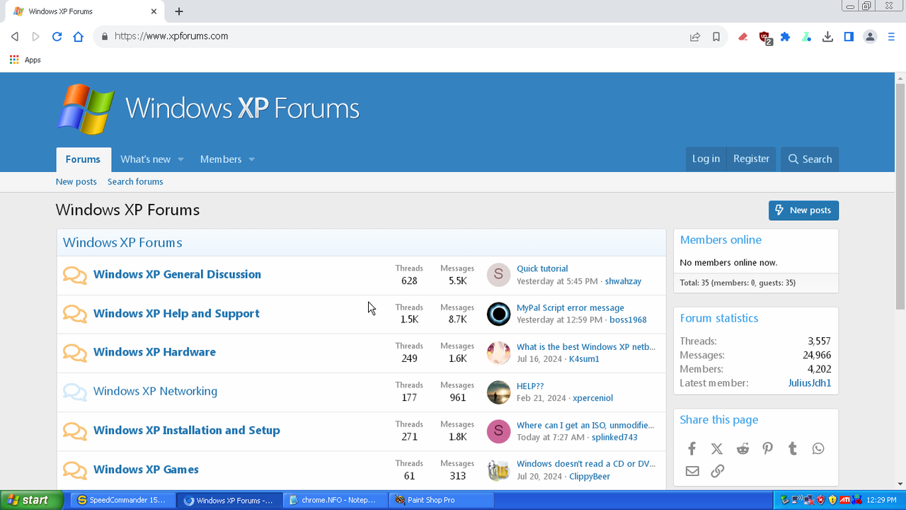The height and width of the screenshot is (510, 906).
Task: Toggle the browser side panel icon
Action: [849, 37]
